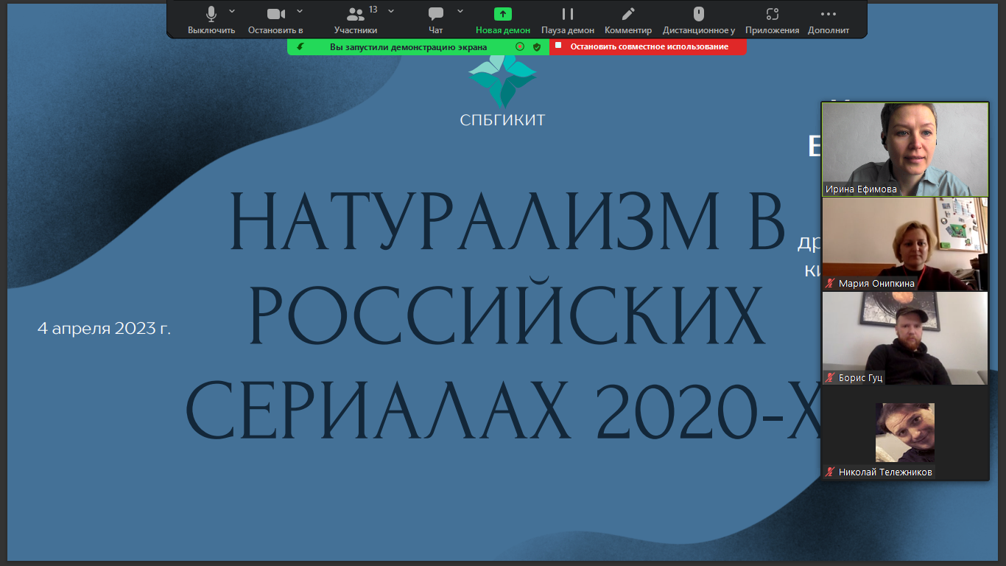1006x566 pixels.
Task: Click Остановить совместное использование button
Action: (x=648, y=46)
